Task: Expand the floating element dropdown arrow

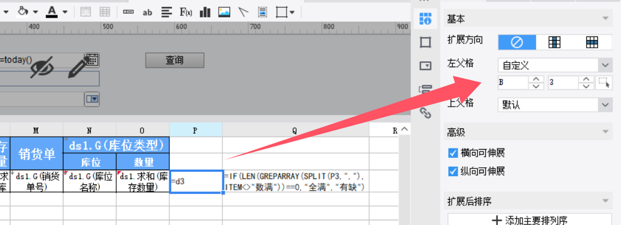Action: click(293, 12)
